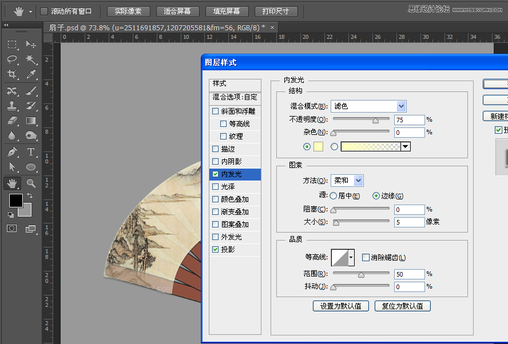Select the Rectangular Marquee tool

(13, 45)
